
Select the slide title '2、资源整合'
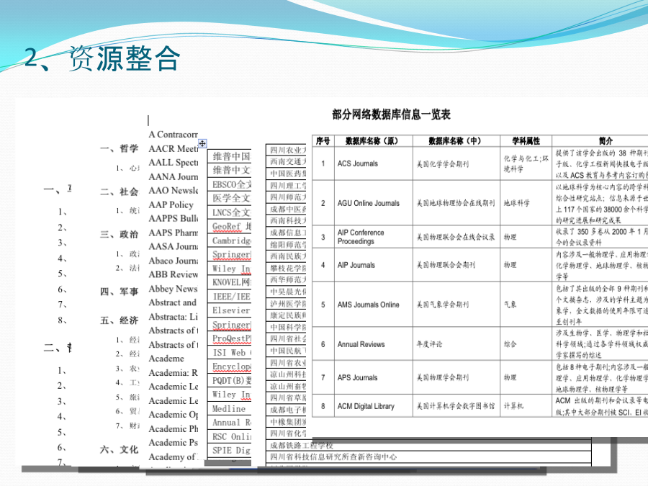[102, 58]
